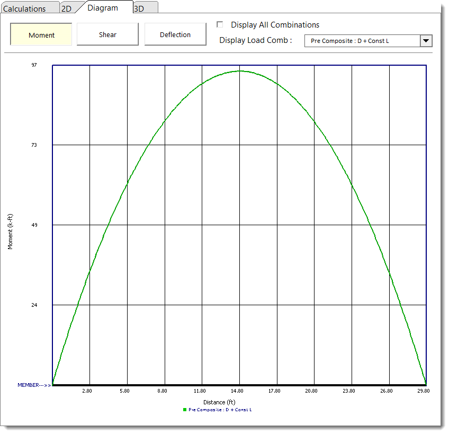The height and width of the screenshot is (434, 449).
Task: Open the 2D view tab
Action: click(x=66, y=8)
